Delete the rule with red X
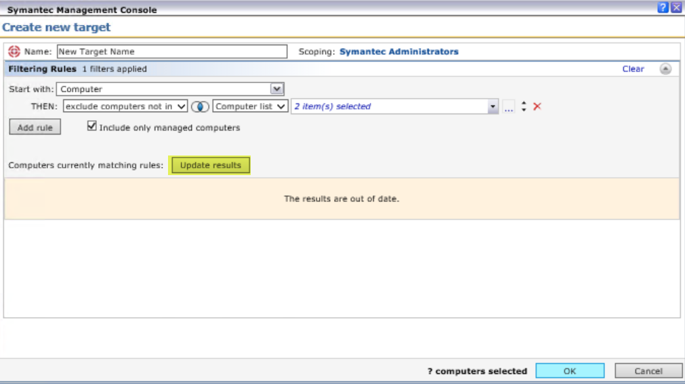The height and width of the screenshot is (384, 685). (x=537, y=106)
